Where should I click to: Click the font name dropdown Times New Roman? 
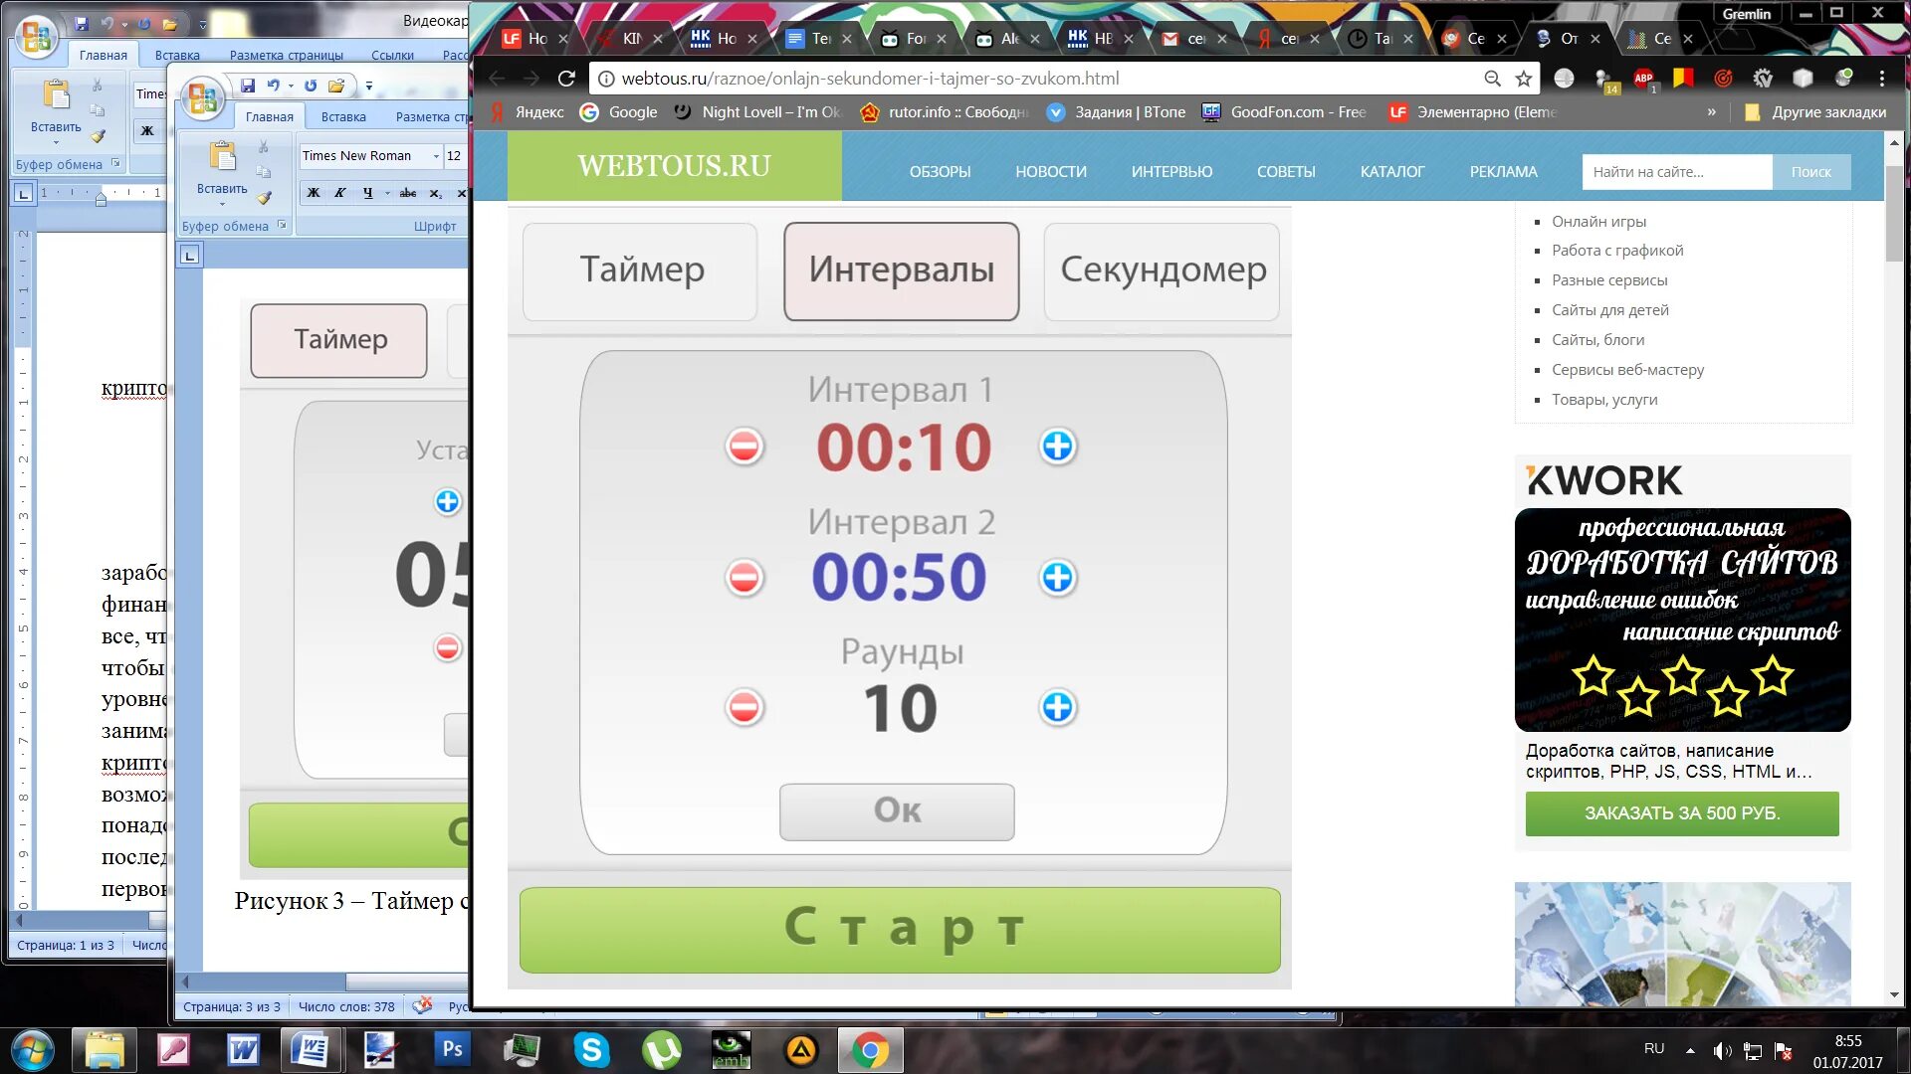point(365,155)
